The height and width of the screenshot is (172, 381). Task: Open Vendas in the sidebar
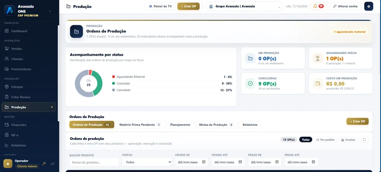click(29, 49)
